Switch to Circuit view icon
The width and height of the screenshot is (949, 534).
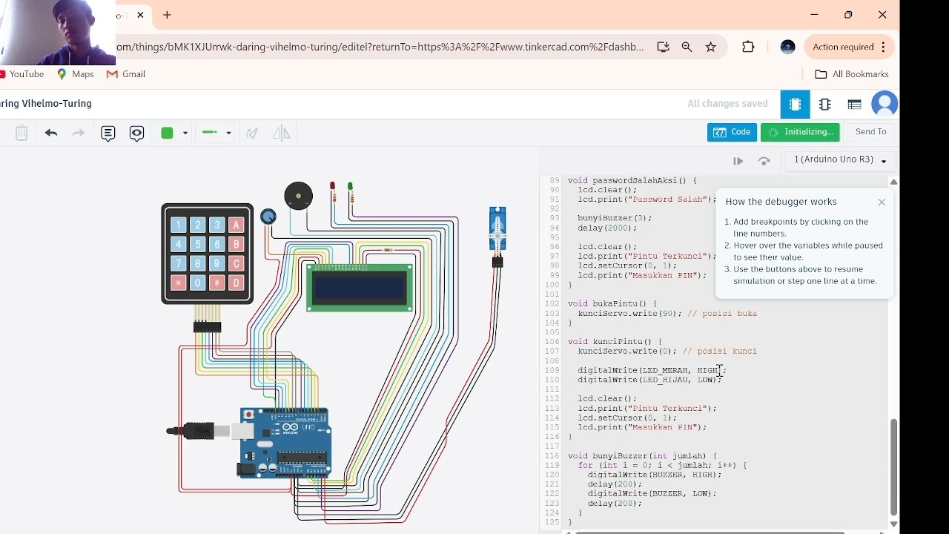(796, 105)
